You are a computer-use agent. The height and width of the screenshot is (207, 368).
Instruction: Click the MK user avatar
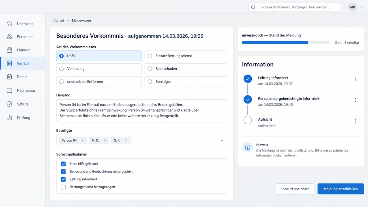point(352,7)
